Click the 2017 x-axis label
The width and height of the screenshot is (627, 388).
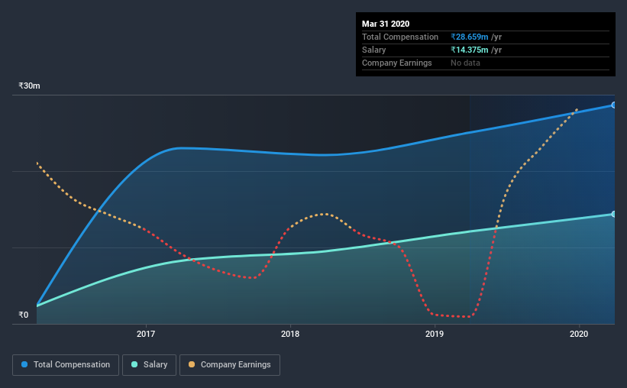click(146, 334)
